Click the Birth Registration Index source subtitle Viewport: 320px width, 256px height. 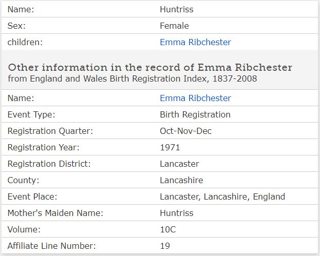[x=133, y=78]
